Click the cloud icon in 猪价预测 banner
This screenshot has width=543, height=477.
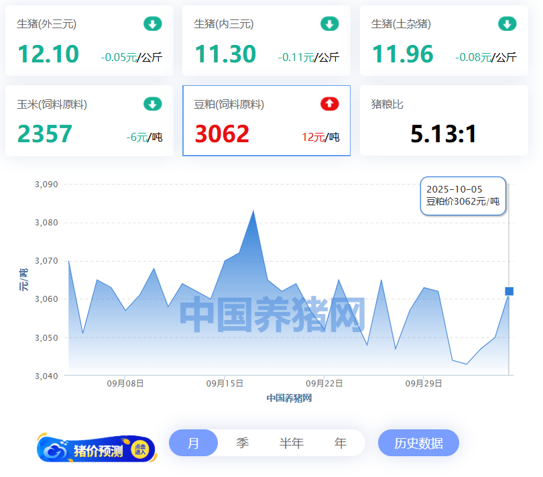[x=56, y=449]
